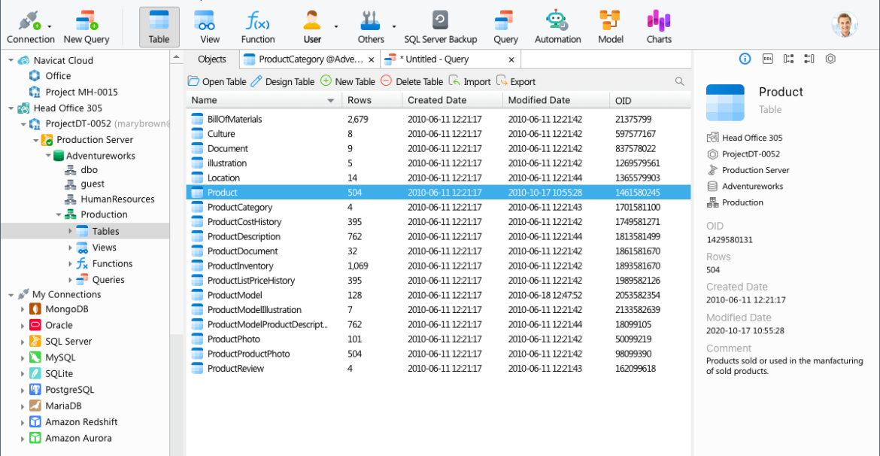
Task: Open the Name column sort dropdown arrow
Action: click(x=331, y=101)
